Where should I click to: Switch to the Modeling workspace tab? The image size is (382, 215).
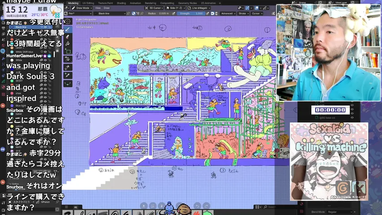click(73, 3)
